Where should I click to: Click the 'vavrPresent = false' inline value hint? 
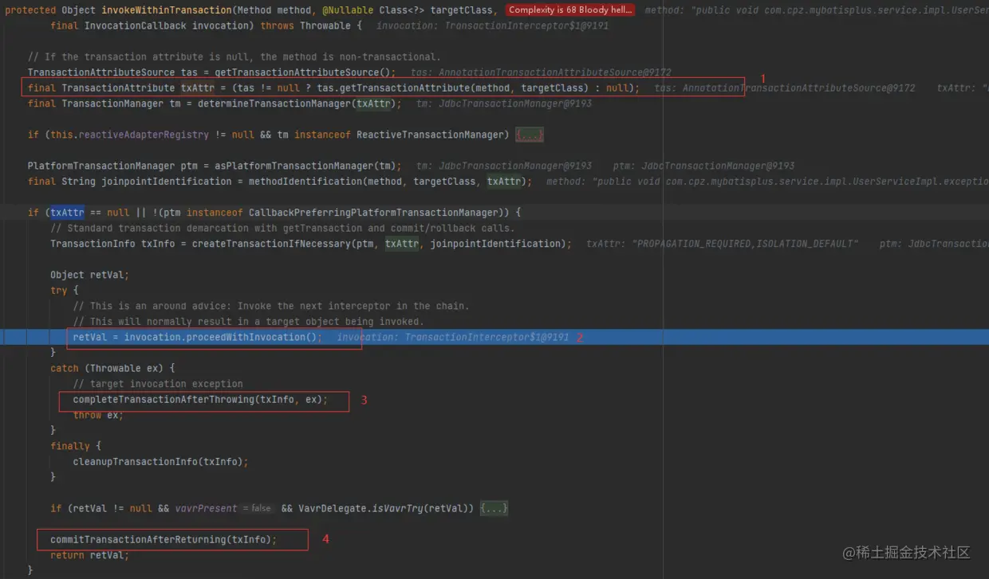pos(223,508)
